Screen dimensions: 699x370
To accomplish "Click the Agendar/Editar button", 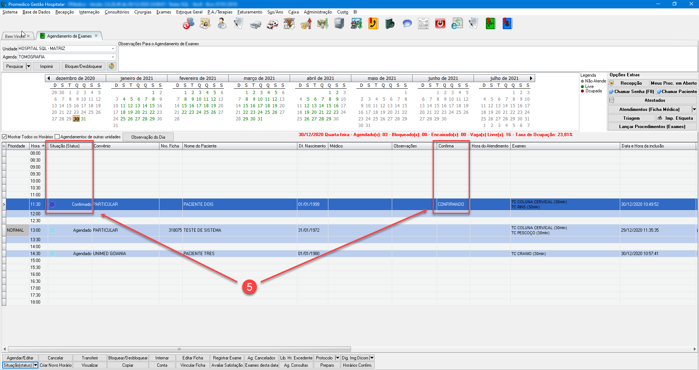I will pyautogui.click(x=20, y=358).
